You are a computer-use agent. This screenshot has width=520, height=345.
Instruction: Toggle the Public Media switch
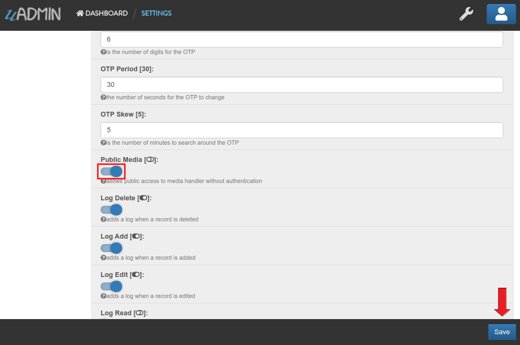coord(111,172)
